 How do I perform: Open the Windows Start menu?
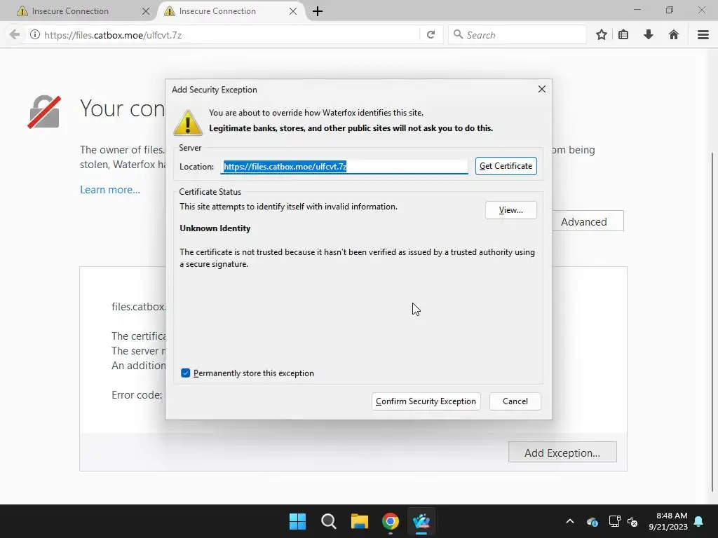(x=297, y=521)
